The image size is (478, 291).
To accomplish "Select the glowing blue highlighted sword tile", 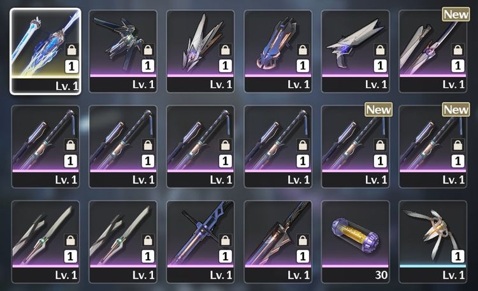I will pos(45,51).
